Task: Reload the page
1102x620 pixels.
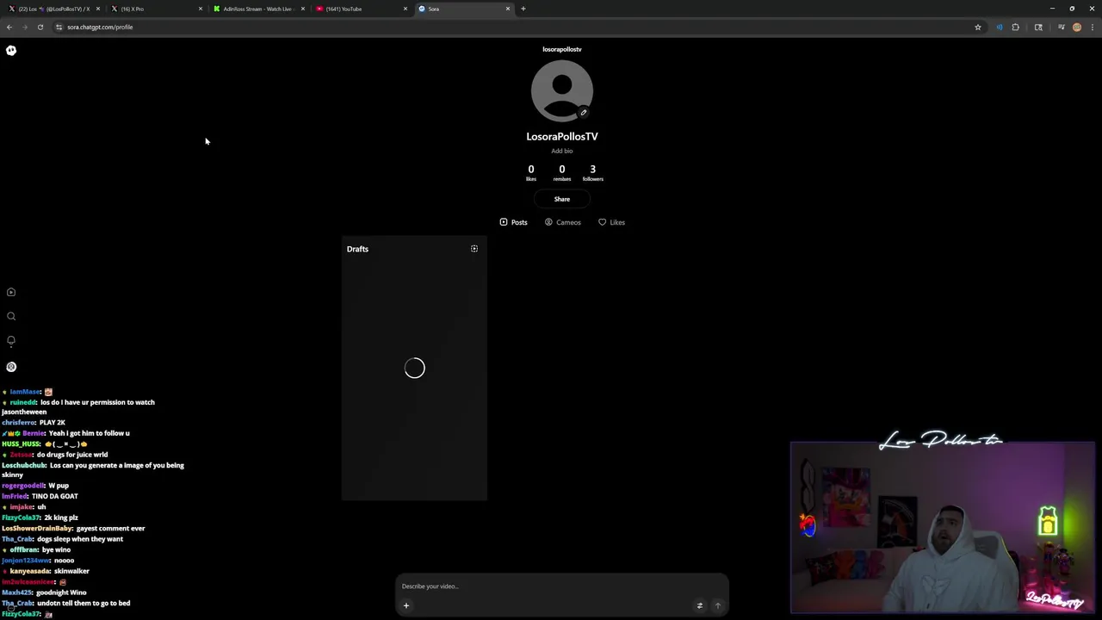Action: pyautogui.click(x=40, y=27)
